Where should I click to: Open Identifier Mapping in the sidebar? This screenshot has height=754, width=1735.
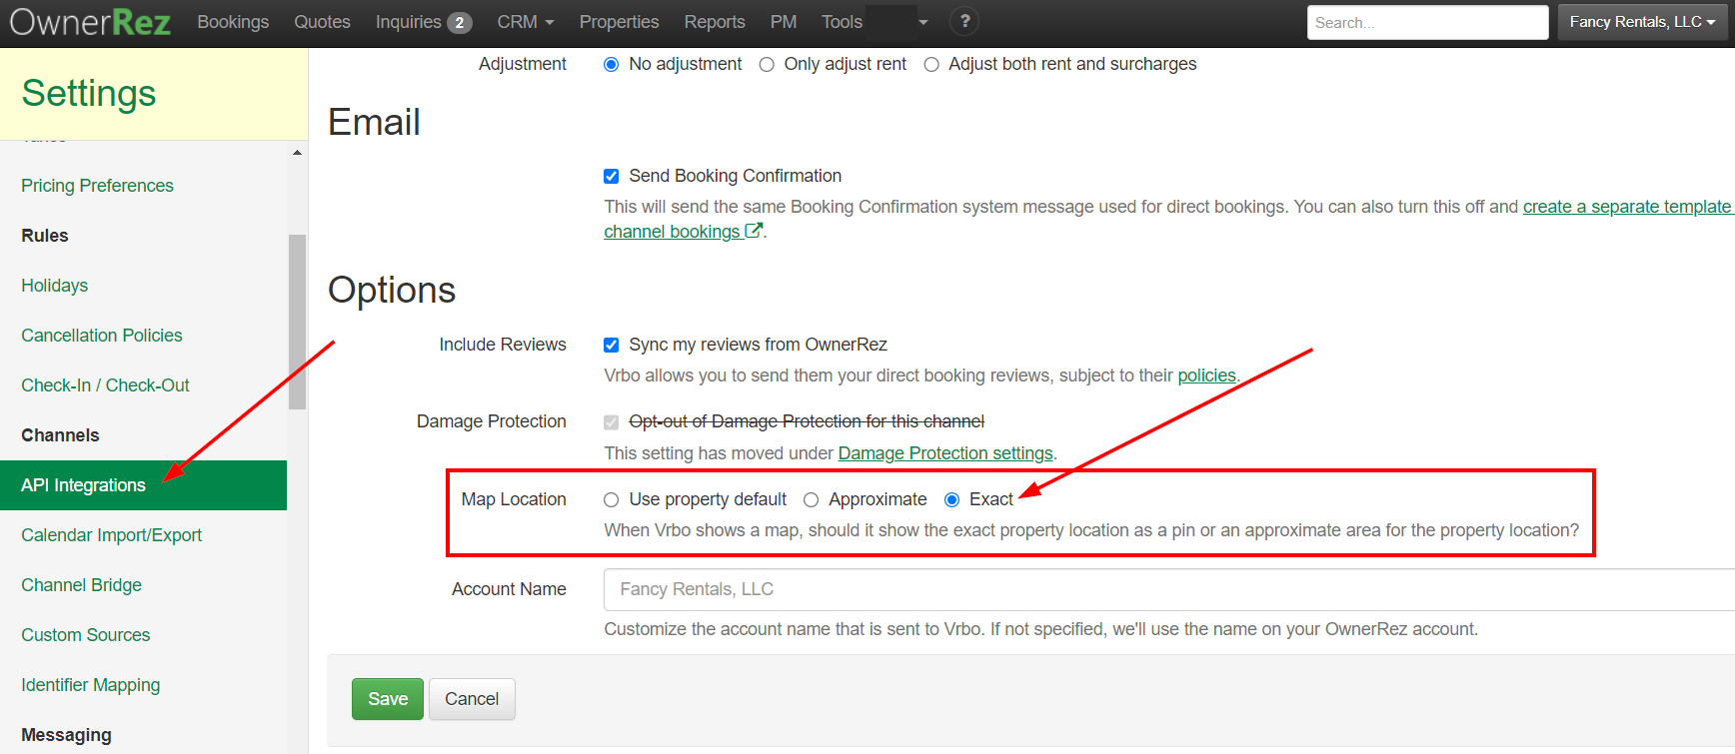coord(90,685)
